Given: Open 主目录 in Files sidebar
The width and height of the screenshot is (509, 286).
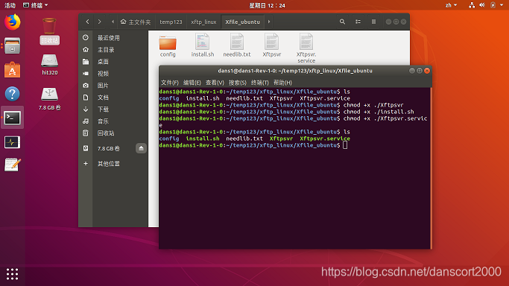Looking at the screenshot, I should [x=113, y=50].
